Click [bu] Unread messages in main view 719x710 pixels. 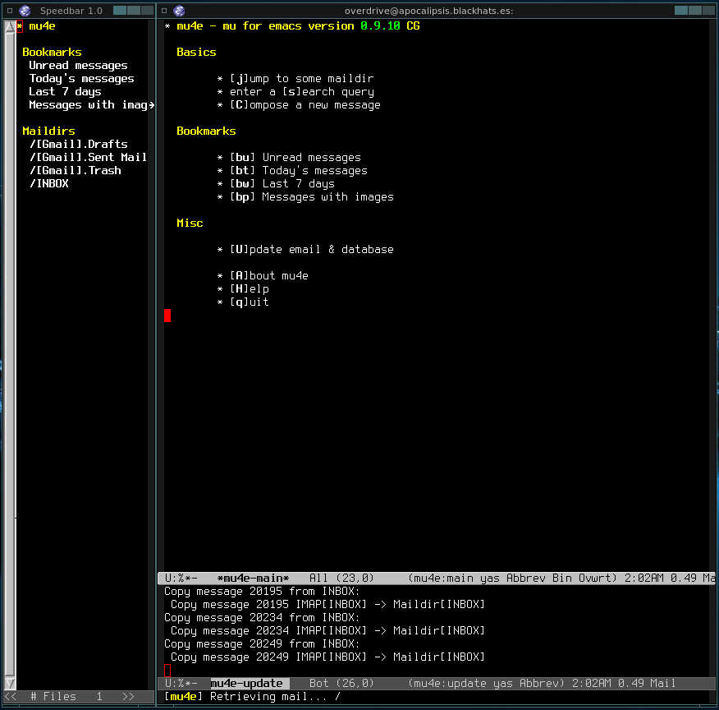(x=295, y=158)
